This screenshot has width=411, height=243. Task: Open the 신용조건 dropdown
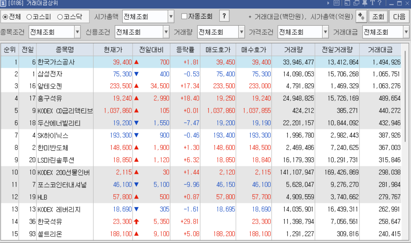pyautogui.click(x=166, y=32)
